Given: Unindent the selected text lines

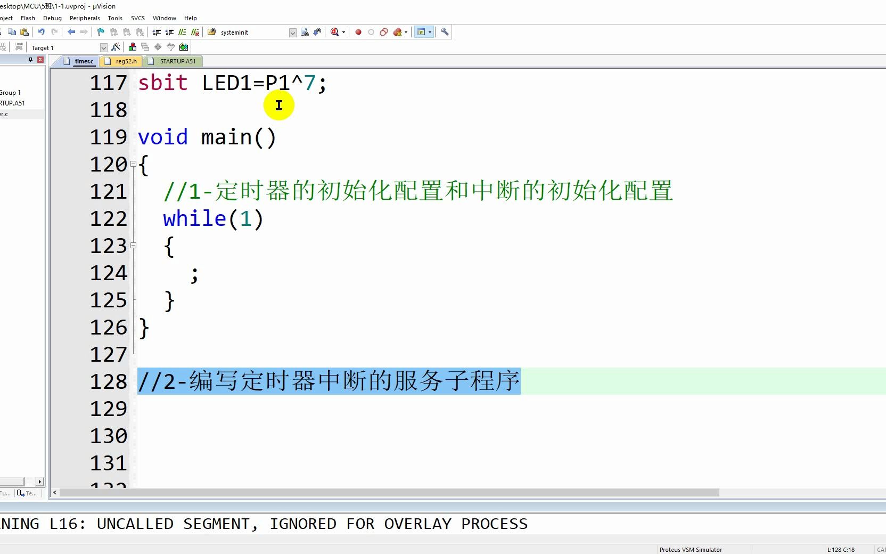Looking at the screenshot, I should click(169, 32).
